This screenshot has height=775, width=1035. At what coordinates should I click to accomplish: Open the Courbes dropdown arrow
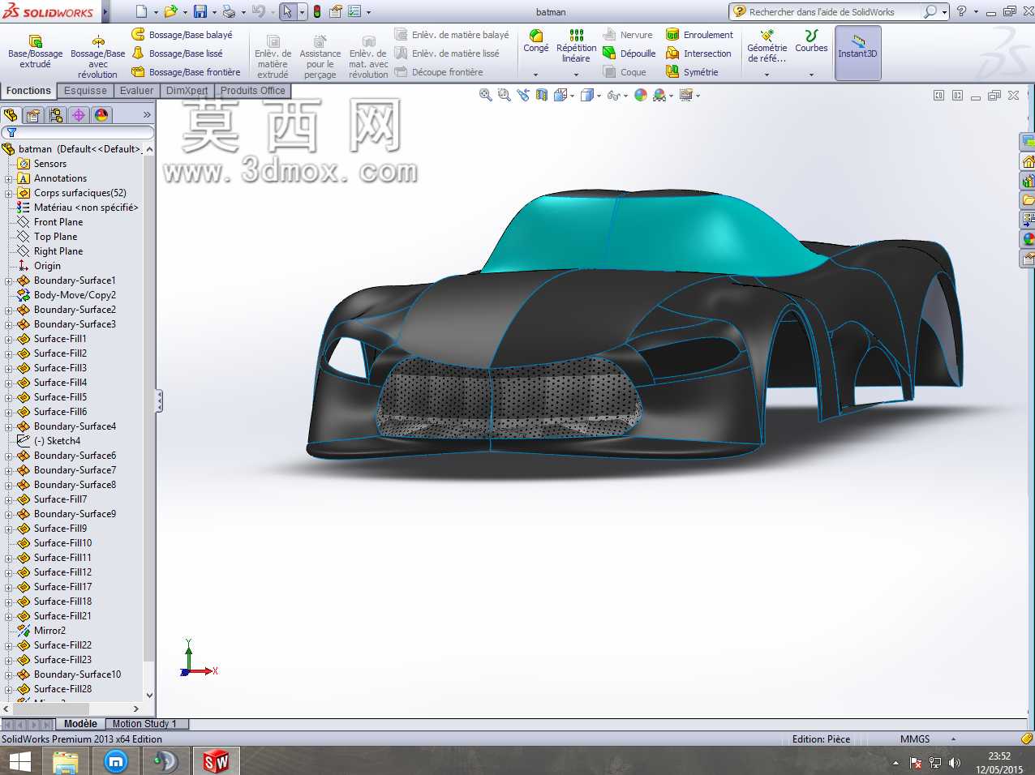pyautogui.click(x=811, y=75)
